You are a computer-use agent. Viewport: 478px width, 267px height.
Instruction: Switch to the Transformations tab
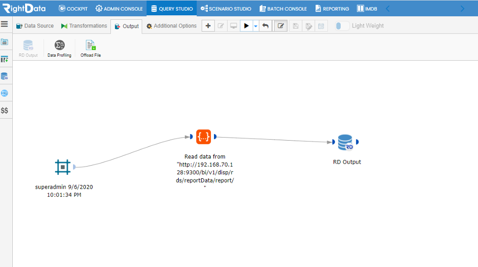(84, 26)
